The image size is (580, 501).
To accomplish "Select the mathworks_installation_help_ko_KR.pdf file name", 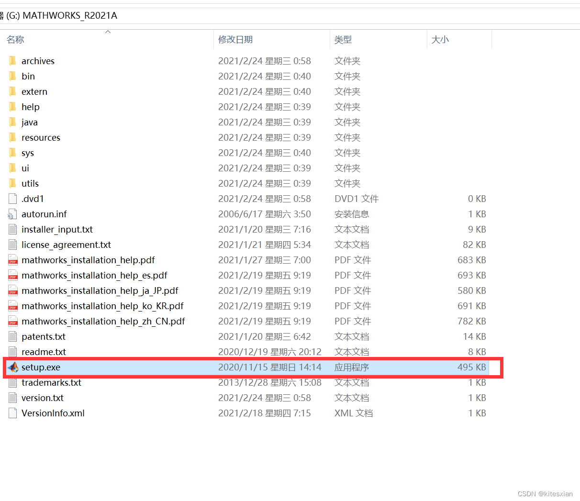I will [x=102, y=306].
